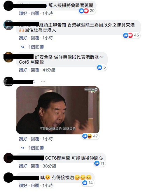Click 回覆 under the Got6 照開啦 comment

[x=35, y=70]
